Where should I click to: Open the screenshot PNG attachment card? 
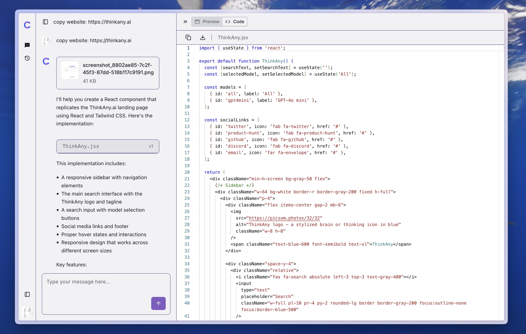click(108, 73)
